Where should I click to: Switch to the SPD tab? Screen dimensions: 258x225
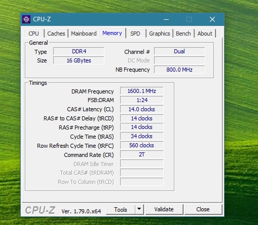click(135, 34)
